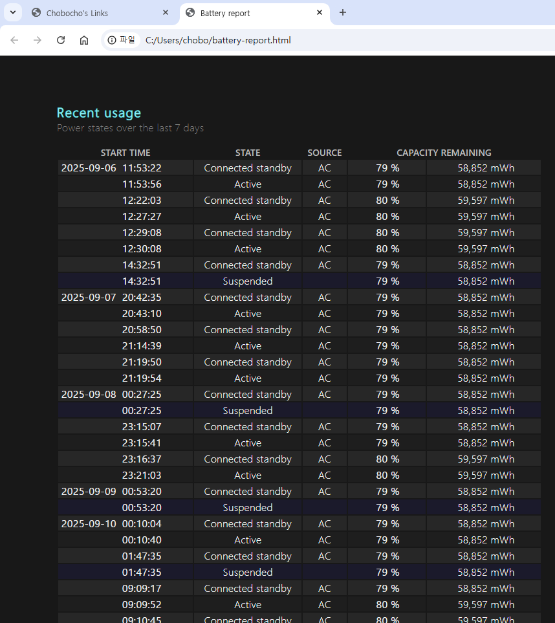
Task: Click the 21:14:39 start time
Action: click(142, 346)
